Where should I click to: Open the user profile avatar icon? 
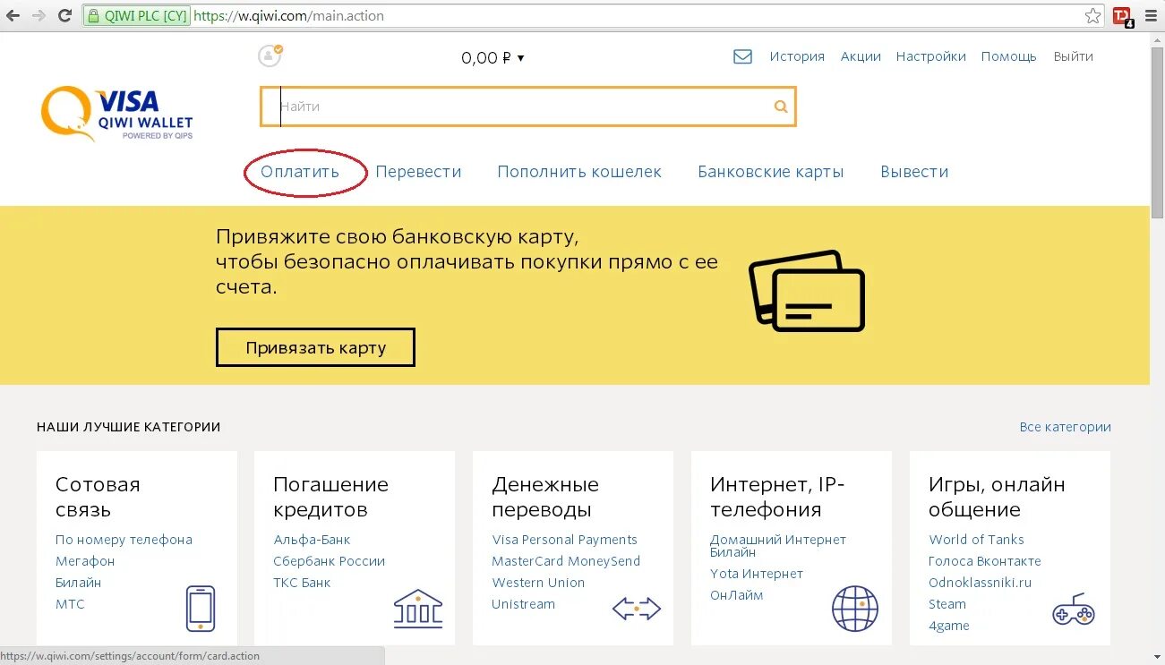pos(270,55)
